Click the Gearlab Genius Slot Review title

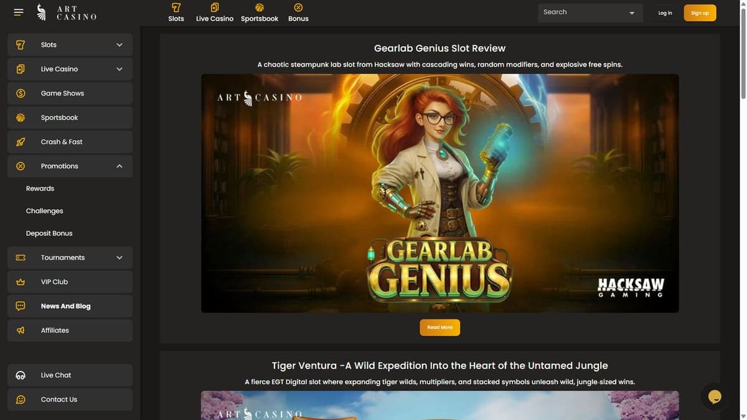tap(440, 48)
